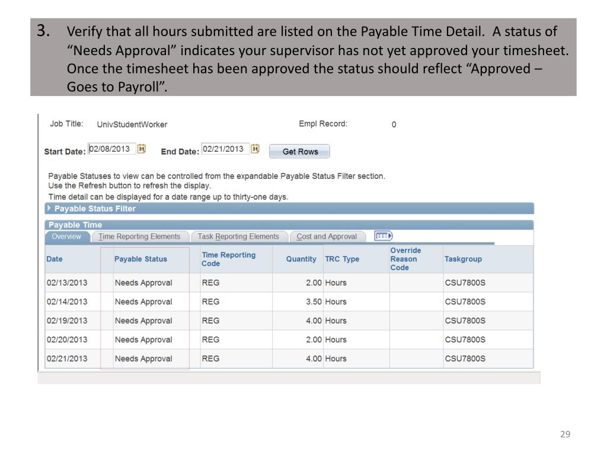Focus the Start Date input field
This screenshot has width=607, height=455.
tap(111, 149)
